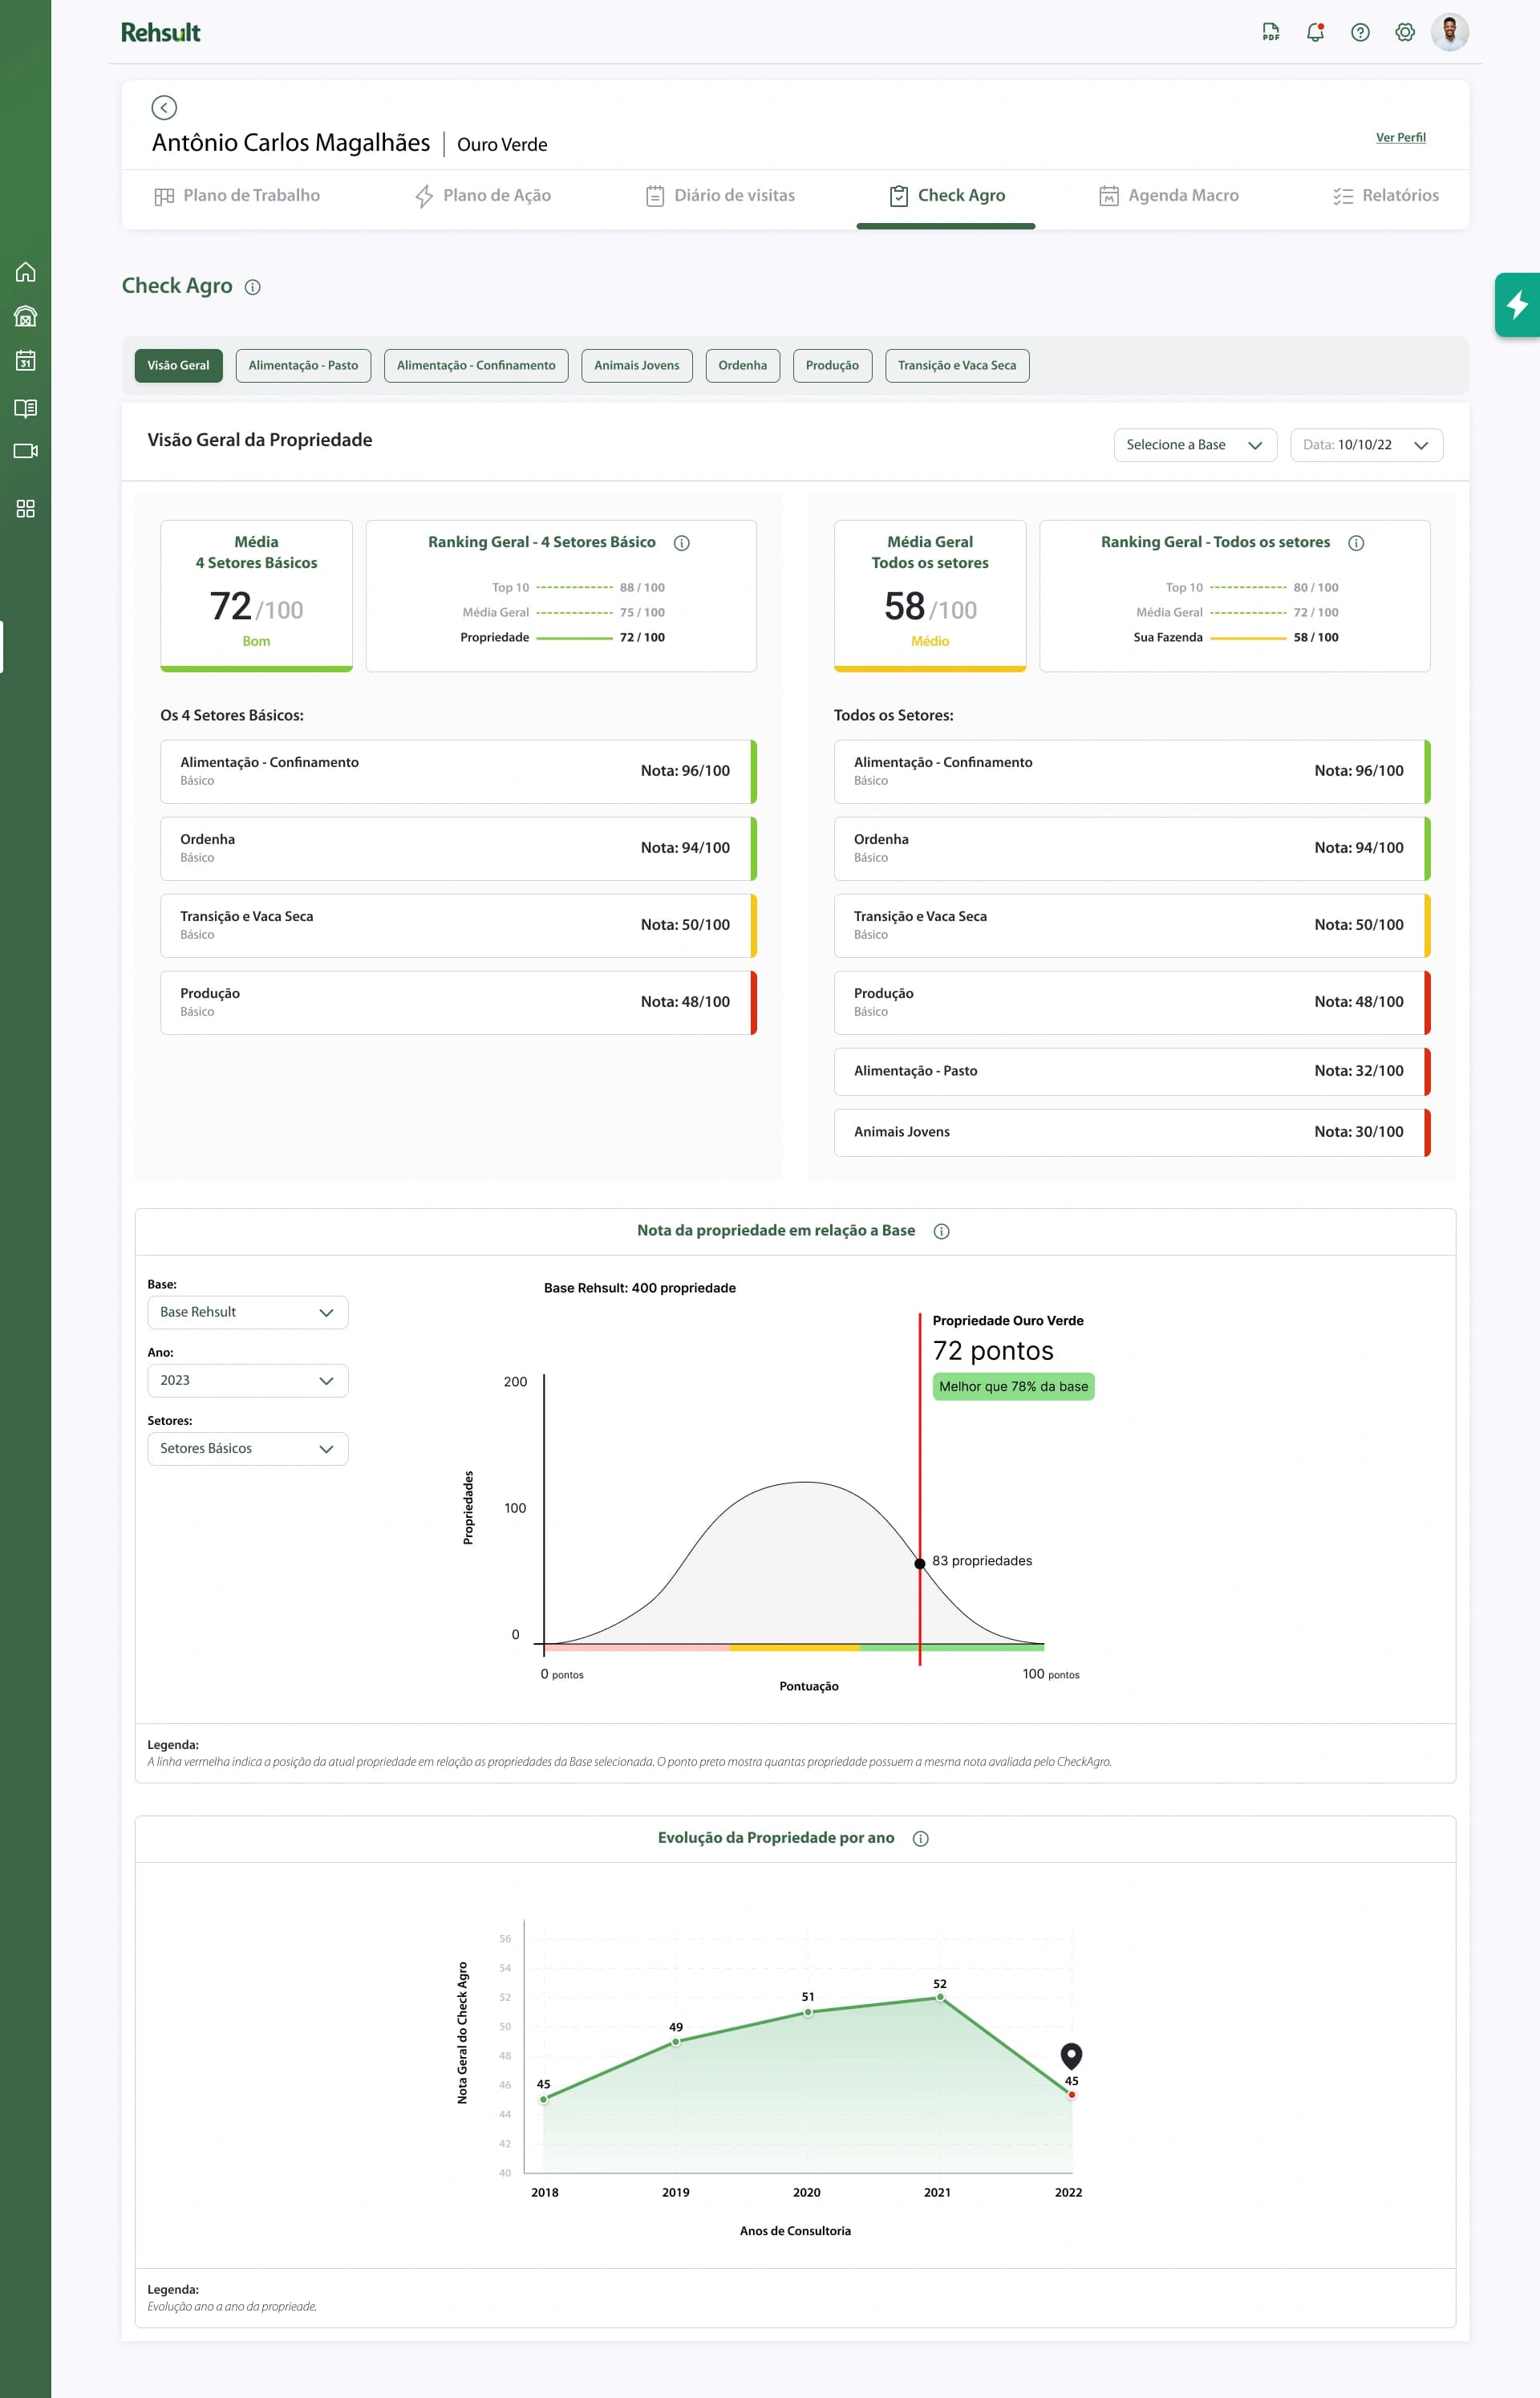Show info next to Check Agro heading

[253, 287]
